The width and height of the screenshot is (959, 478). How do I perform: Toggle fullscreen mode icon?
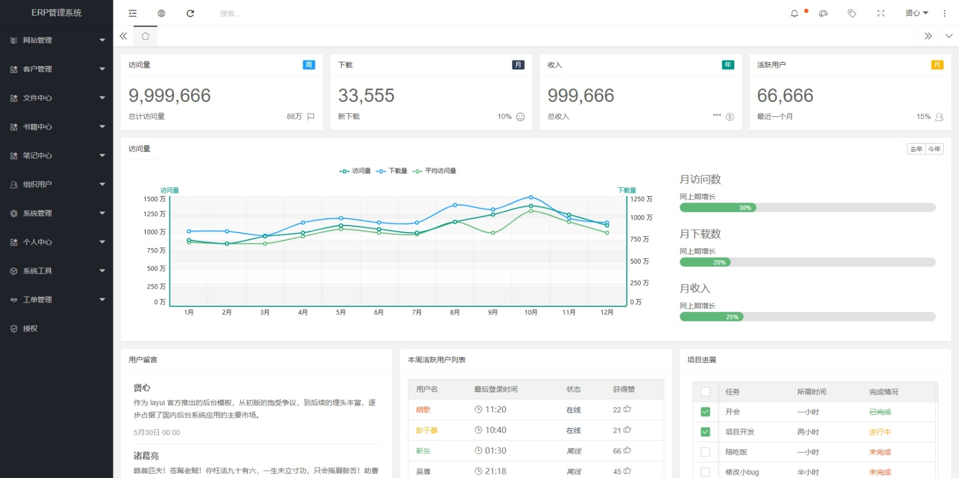(880, 13)
